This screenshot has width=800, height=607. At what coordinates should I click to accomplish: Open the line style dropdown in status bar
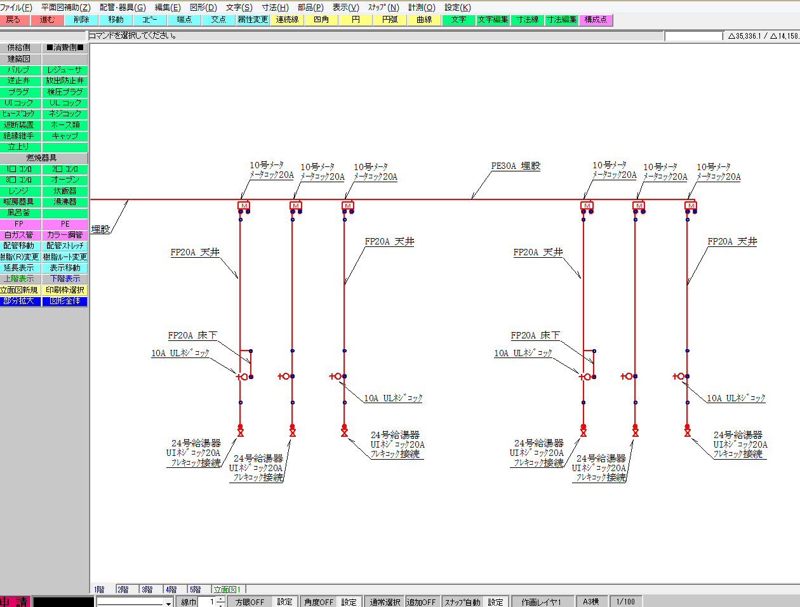(x=168, y=603)
